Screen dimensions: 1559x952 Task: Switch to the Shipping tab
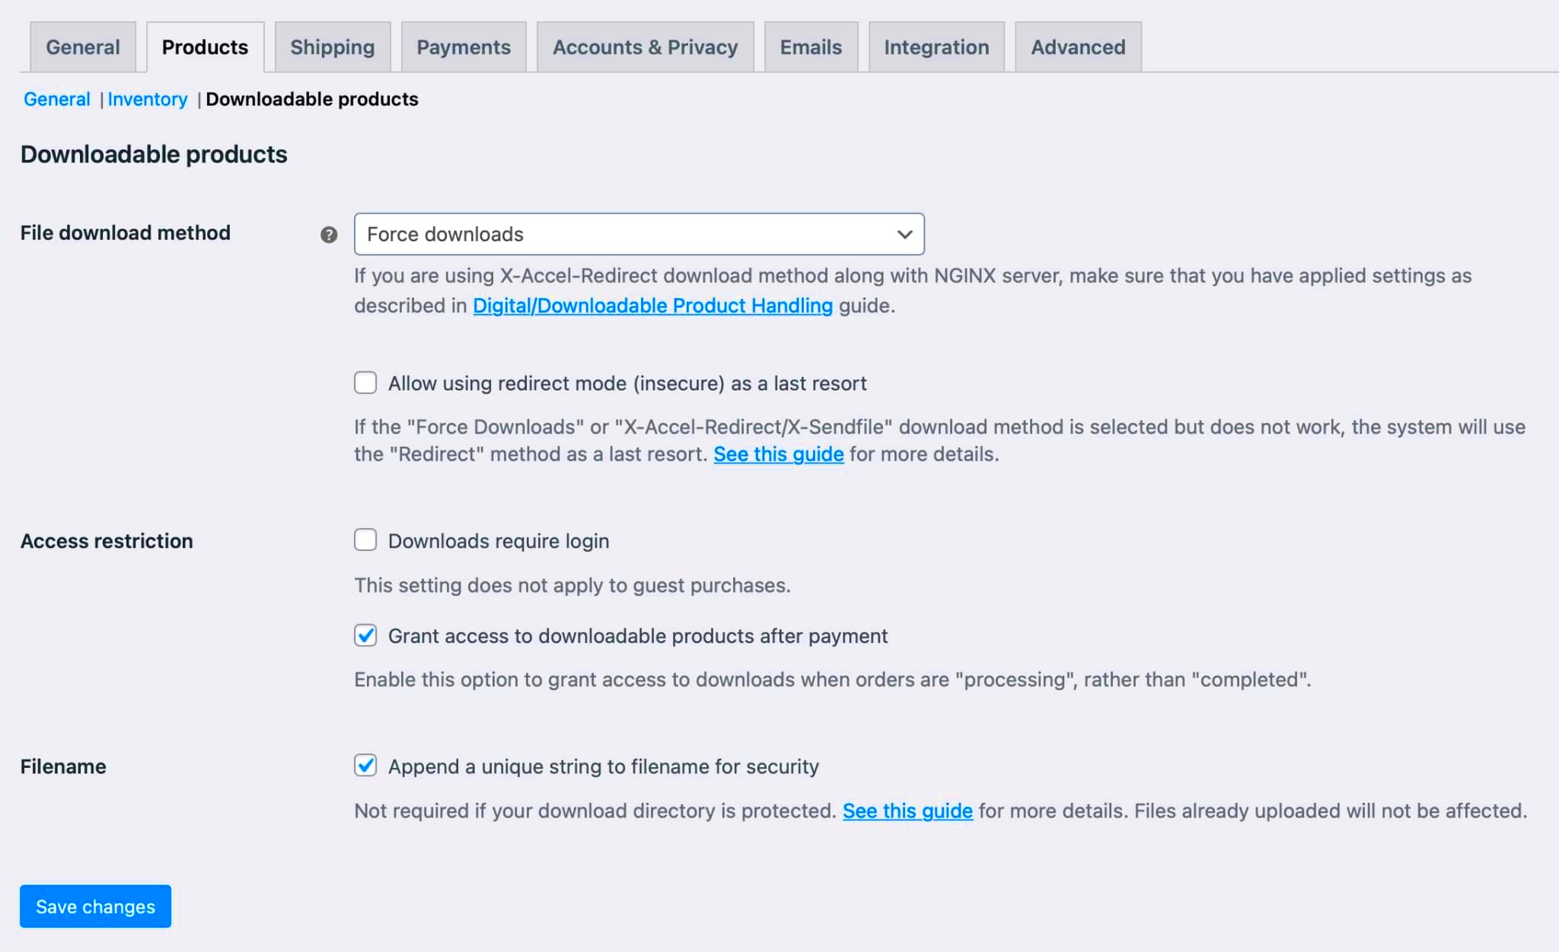coord(332,46)
